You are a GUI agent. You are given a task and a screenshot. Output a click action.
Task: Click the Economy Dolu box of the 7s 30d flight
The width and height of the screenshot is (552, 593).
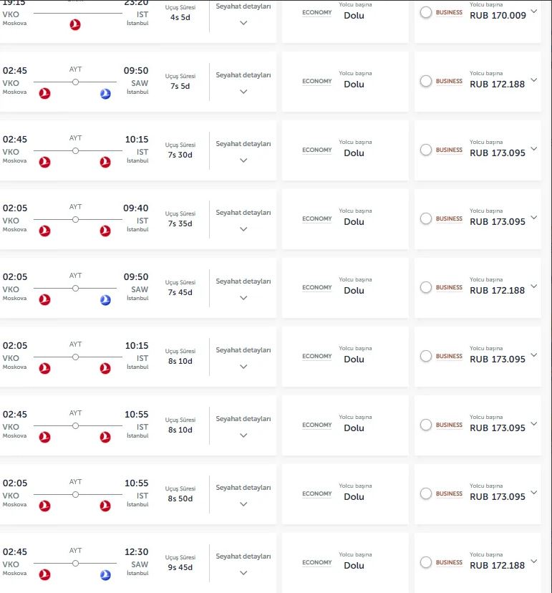click(345, 151)
